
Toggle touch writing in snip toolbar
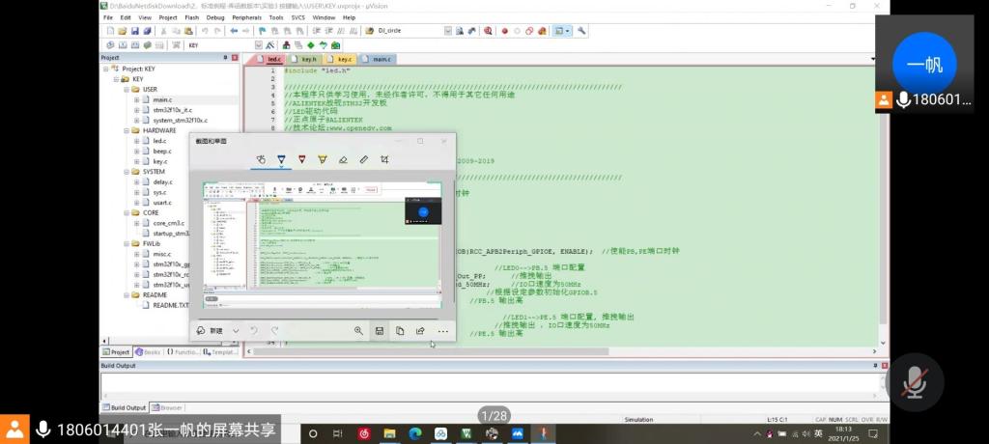click(x=261, y=159)
